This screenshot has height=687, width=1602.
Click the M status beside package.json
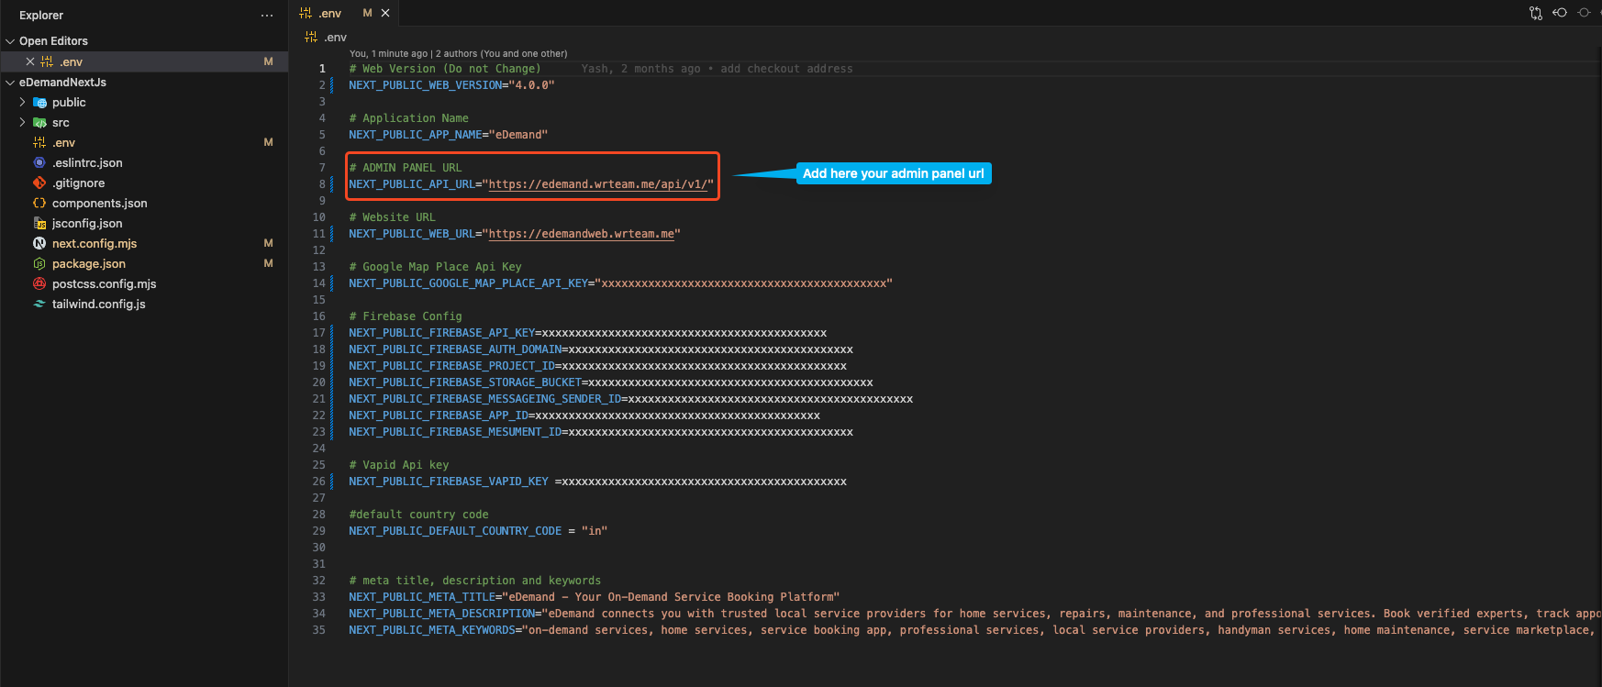pyautogui.click(x=268, y=263)
